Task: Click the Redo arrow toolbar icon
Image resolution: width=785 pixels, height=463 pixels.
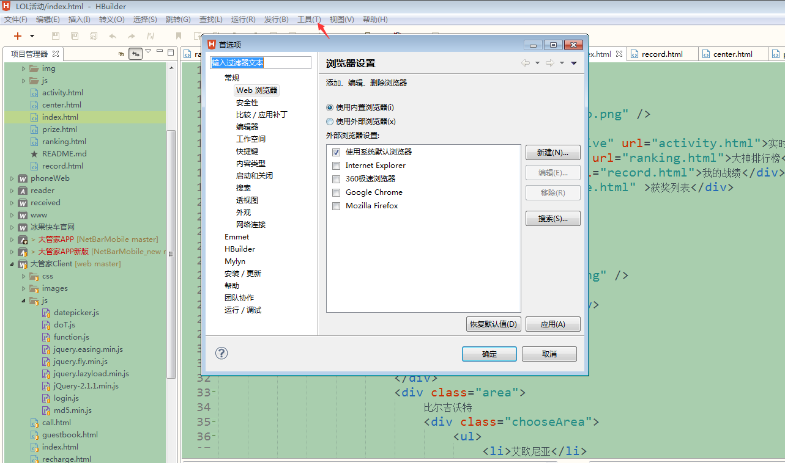Action: click(132, 36)
